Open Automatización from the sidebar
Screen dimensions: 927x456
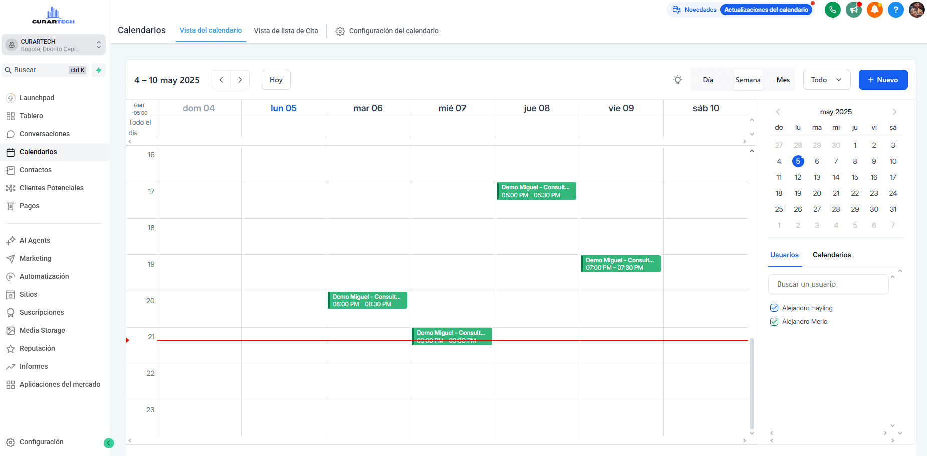(44, 276)
